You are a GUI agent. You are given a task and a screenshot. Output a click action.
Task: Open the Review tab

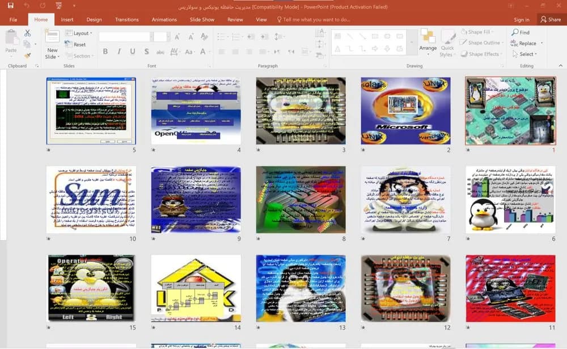235,19
